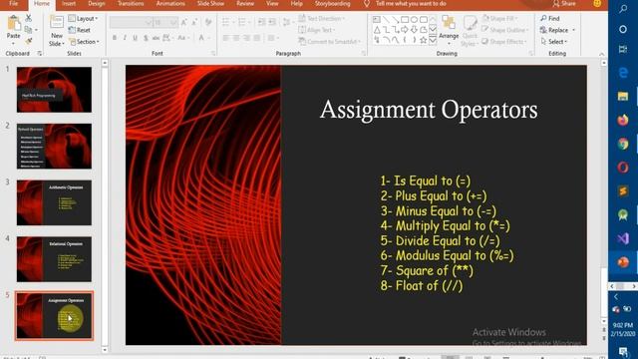Pick the Oval shape in gallery
Viewport: 638px width, 359px height.
[x=415, y=20]
